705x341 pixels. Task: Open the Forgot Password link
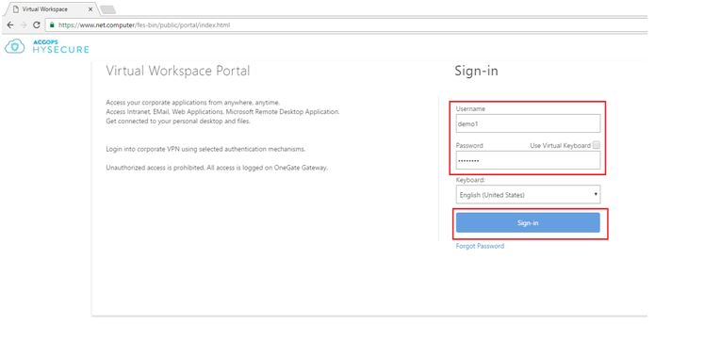480,246
